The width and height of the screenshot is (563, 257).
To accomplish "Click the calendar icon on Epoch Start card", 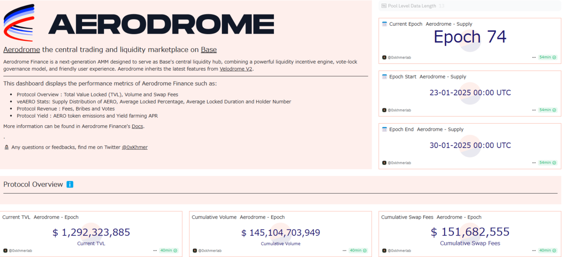I will tap(385, 76).
